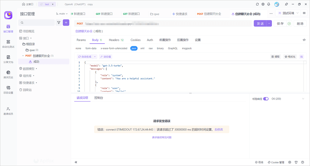Switch to the 控制台 tab
This screenshot has width=310, height=166.
[x=99, y=98]
